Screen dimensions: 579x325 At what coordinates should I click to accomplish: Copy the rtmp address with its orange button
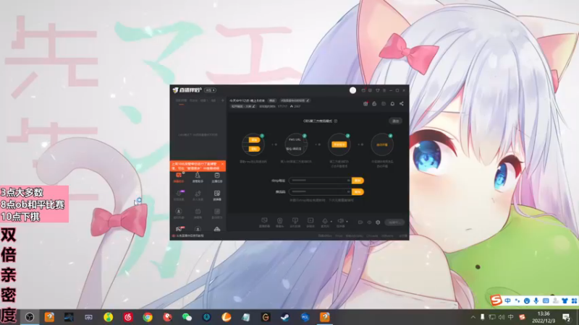coord(358,181)
